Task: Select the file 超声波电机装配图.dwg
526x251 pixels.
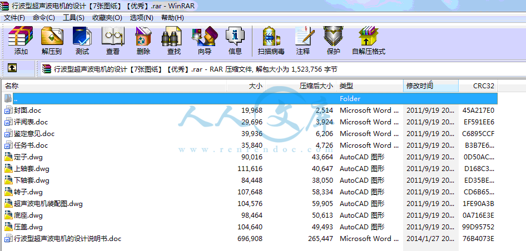Action: 48,204
